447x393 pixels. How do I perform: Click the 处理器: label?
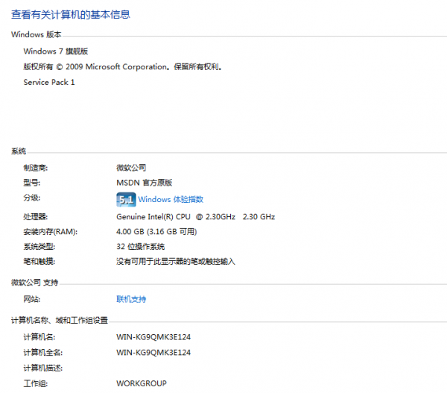coord(36,217)
